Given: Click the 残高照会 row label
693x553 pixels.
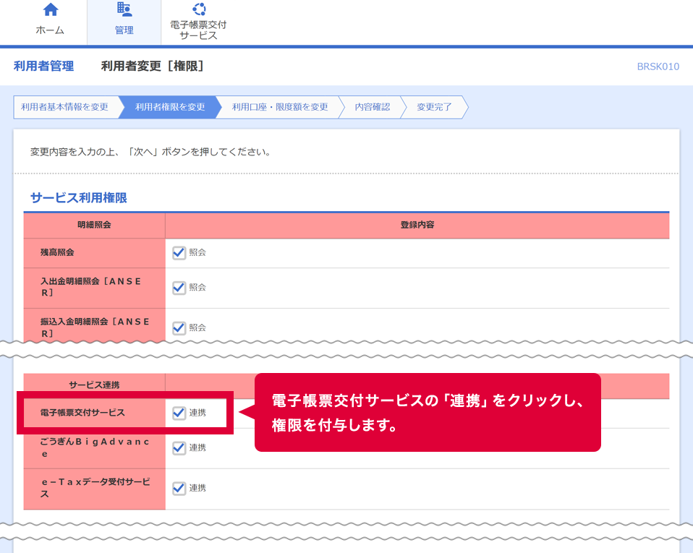Looking at the screenshot, I should pos(57,252).
